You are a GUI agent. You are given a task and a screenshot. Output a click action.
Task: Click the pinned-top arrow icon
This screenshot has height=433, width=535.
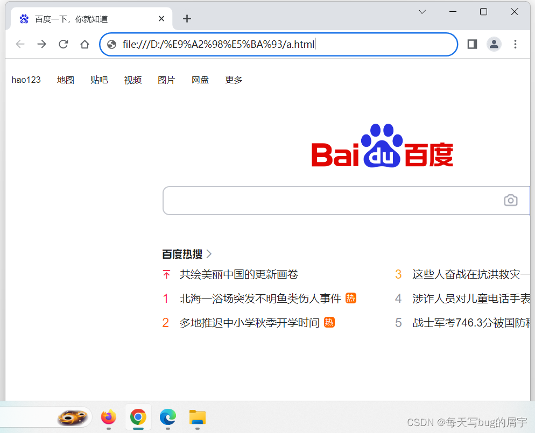(166, 274)
